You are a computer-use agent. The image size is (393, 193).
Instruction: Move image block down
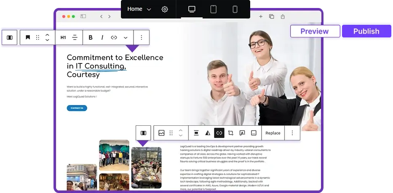pyautogui.click(x=180, y=135)
